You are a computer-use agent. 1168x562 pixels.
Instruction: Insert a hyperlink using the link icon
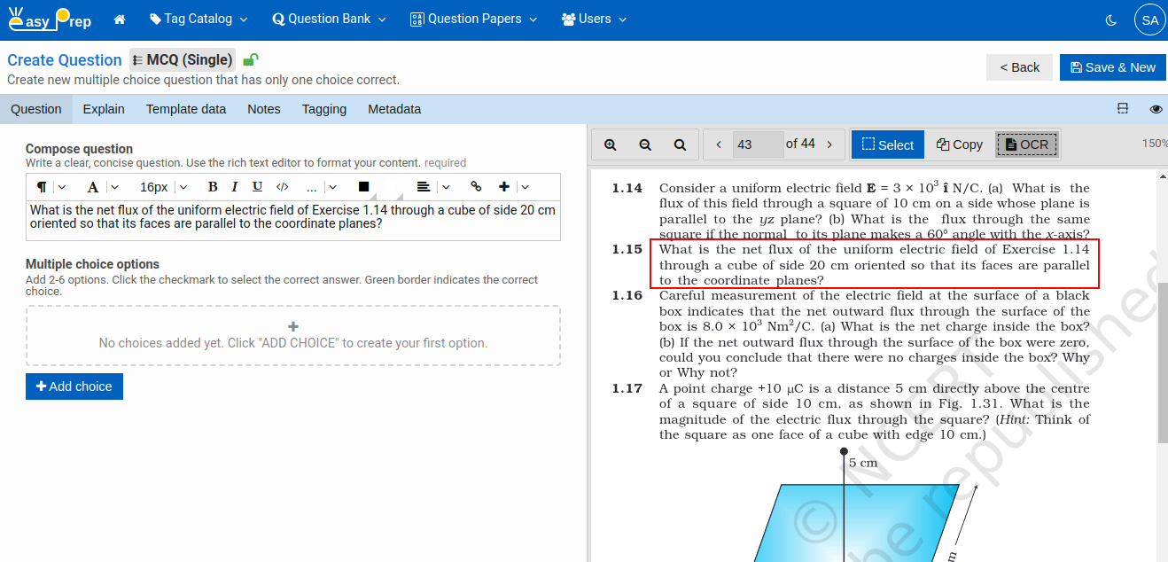(476, 186)
